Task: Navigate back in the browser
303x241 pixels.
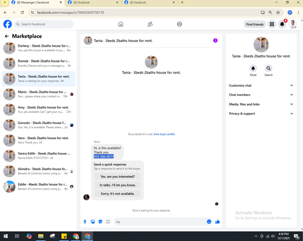Action: (5, 13)
